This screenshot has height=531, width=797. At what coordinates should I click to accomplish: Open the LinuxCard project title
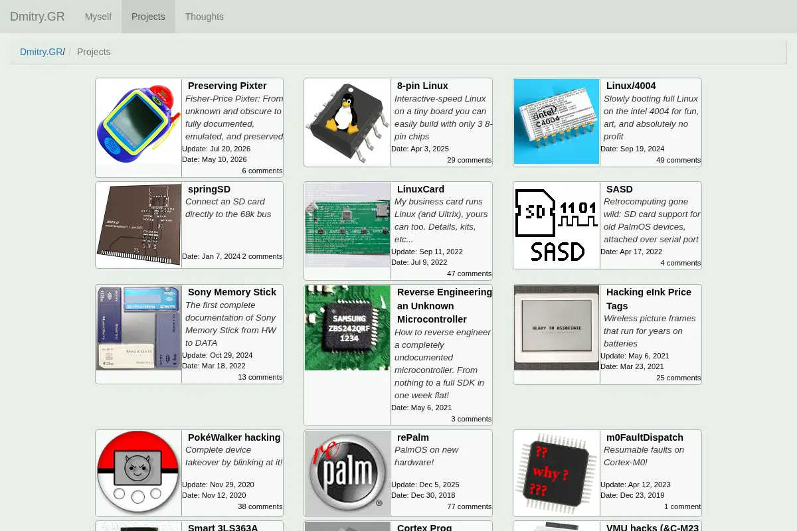pyautogui.click(x=420, y=189)
